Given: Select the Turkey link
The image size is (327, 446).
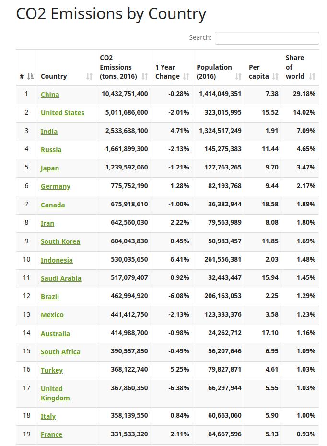Looking at the screenshot, I should (52, 370).
